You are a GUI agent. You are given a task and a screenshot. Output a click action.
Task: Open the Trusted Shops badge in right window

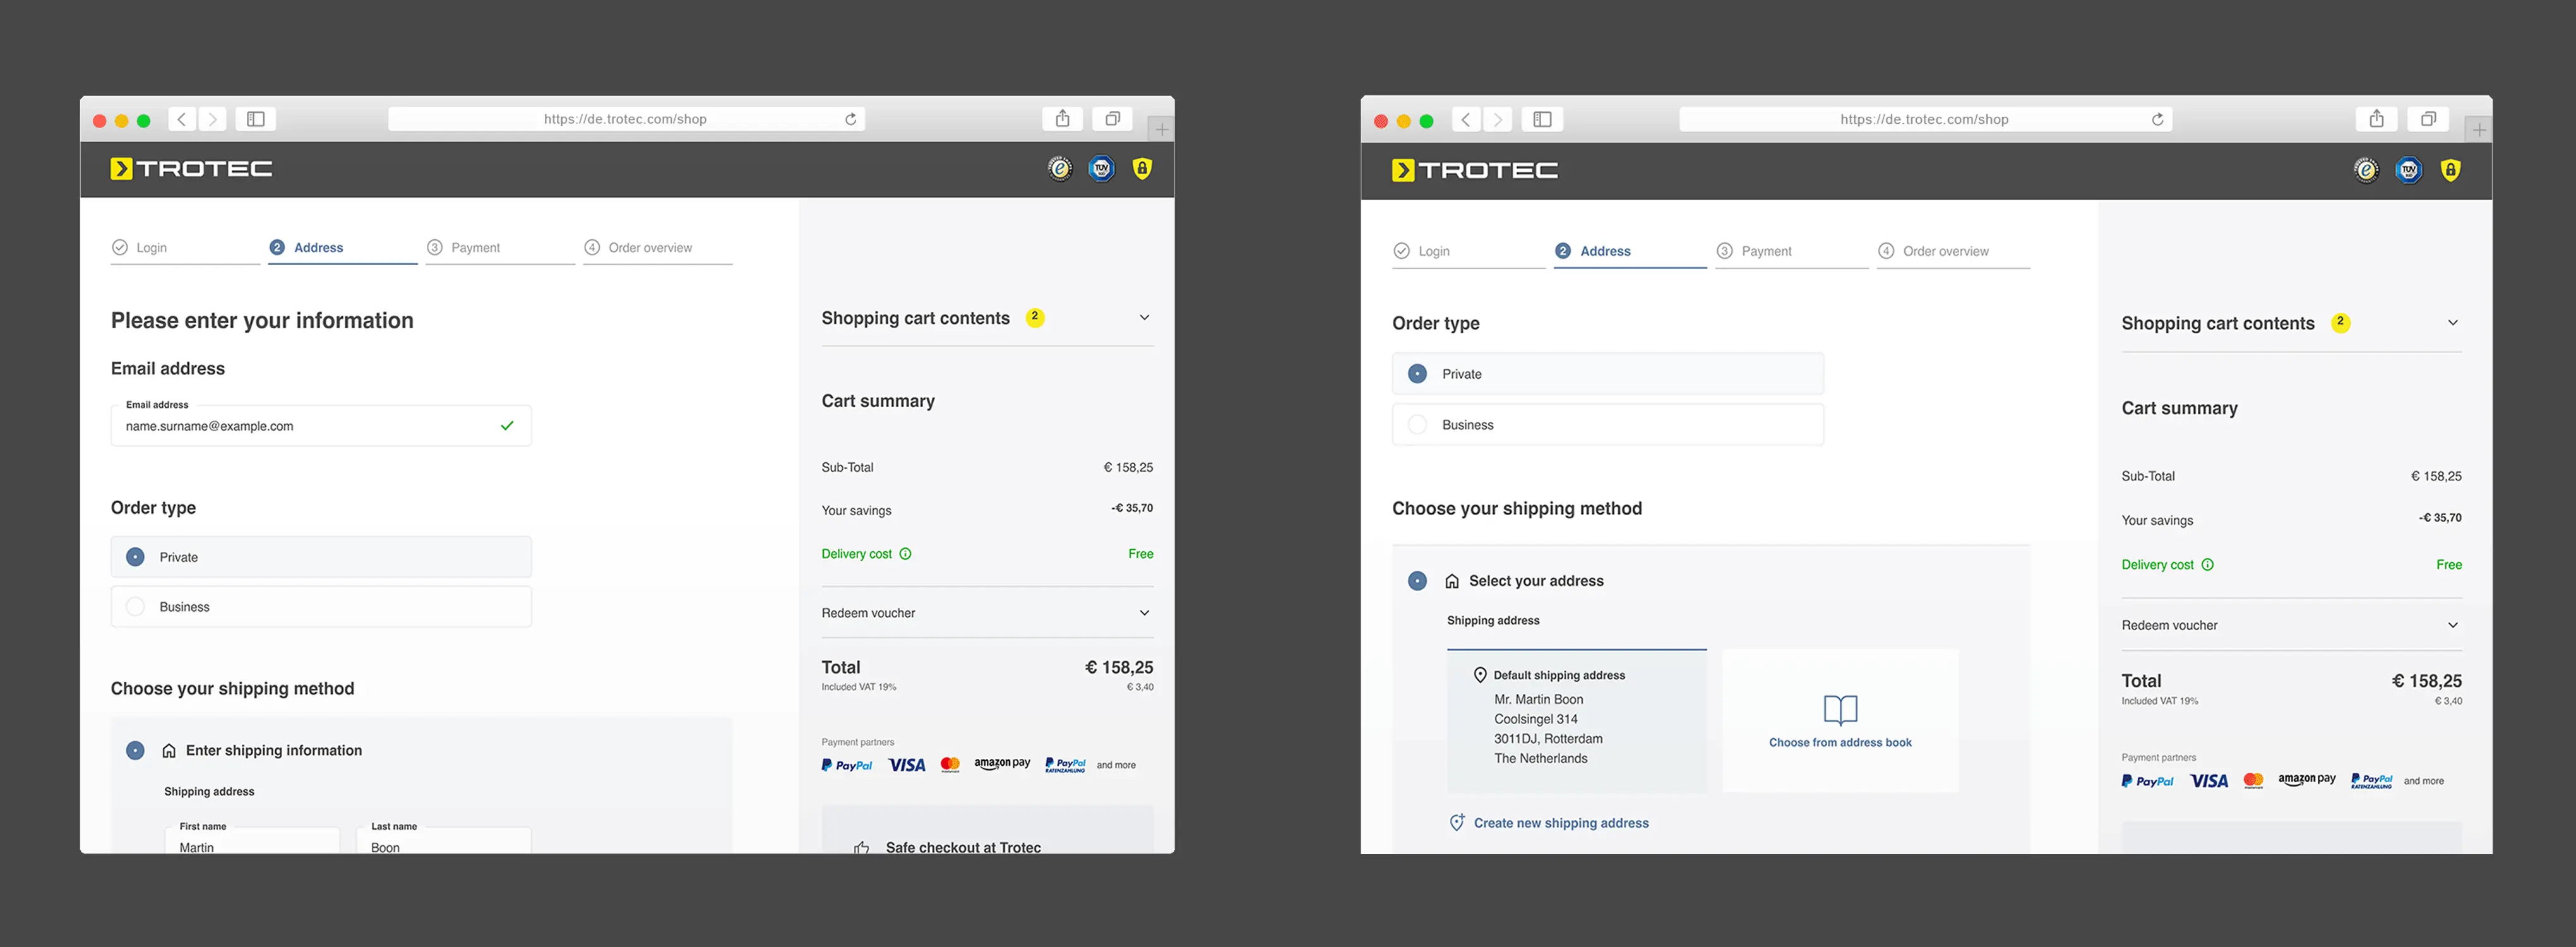tap(2366, 171)
